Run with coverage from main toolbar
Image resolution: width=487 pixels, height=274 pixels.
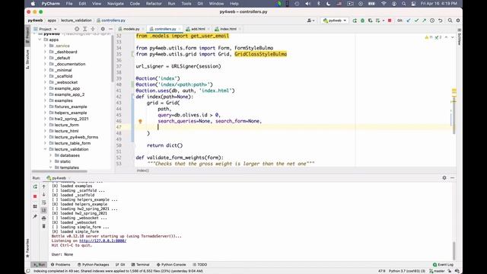370,21
